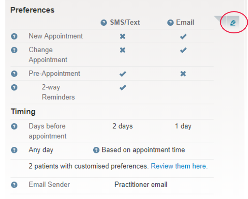
Task: Click the 1 day Email timing value
Action: [183, 126]
